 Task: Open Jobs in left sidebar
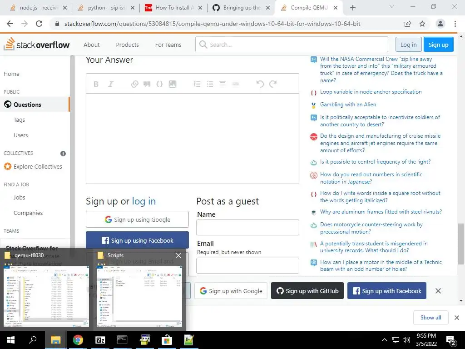click(x=19, y=198)
